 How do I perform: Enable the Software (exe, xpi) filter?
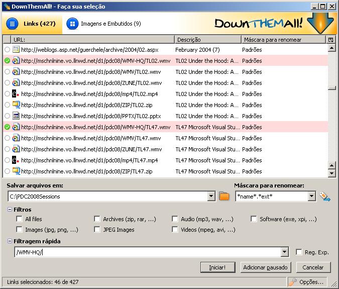click(254, 219)
